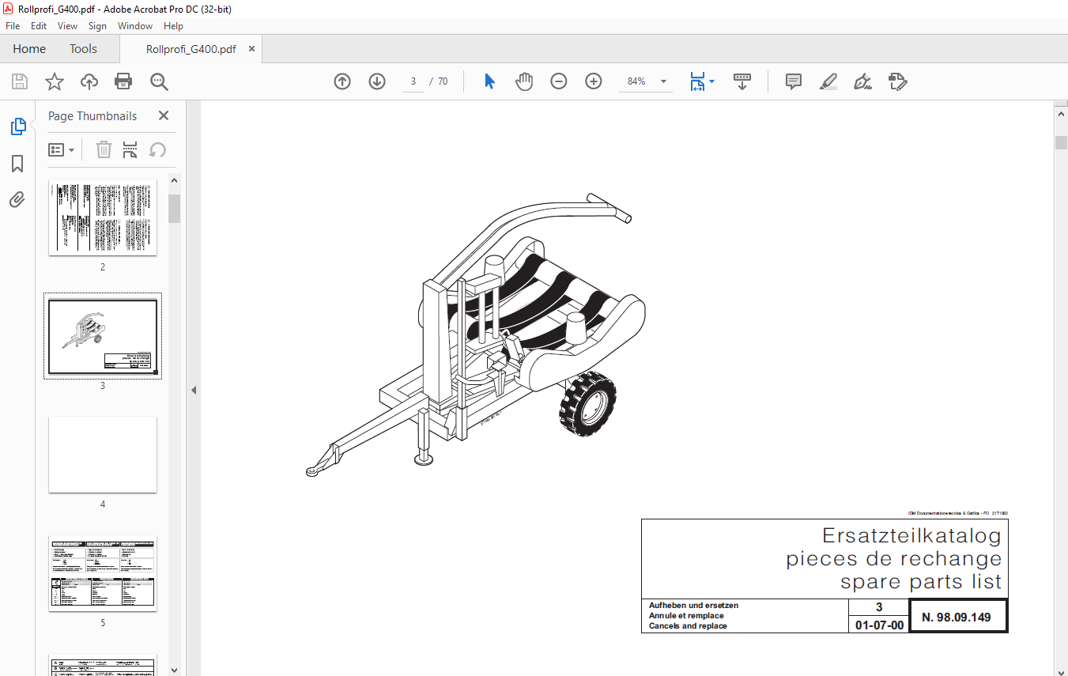The image size is (1068, 676).
Task: Go to next page arrow
Action: click(377, 81)
